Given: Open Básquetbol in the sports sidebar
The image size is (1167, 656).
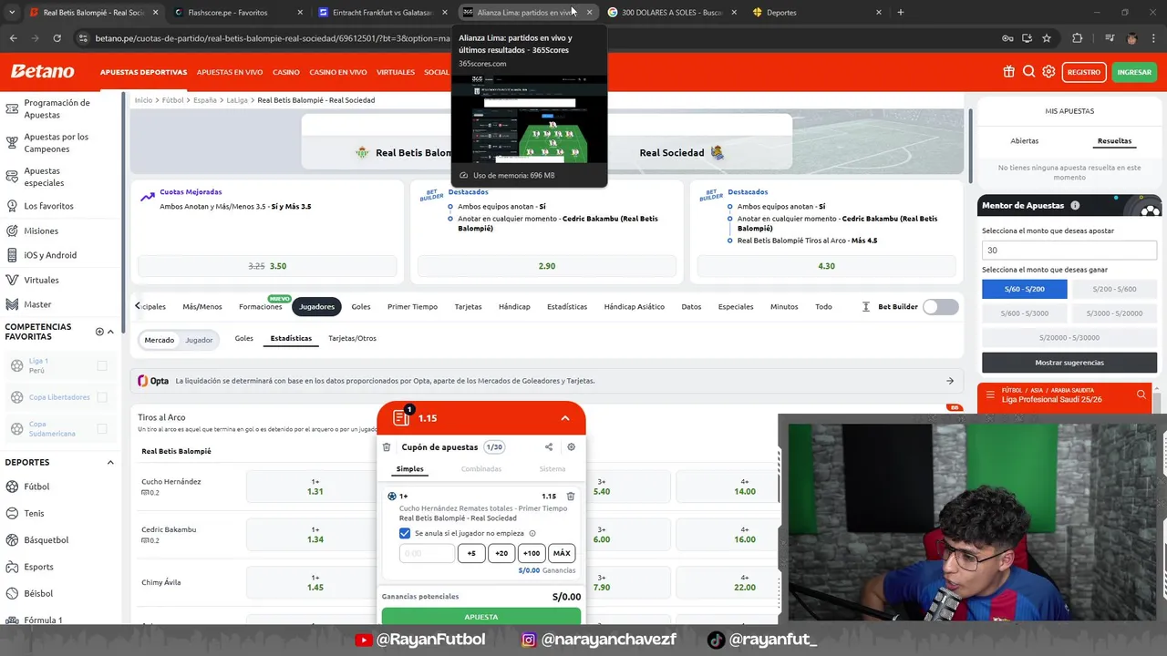Looking at the screenshot, I should coord(46,540).
